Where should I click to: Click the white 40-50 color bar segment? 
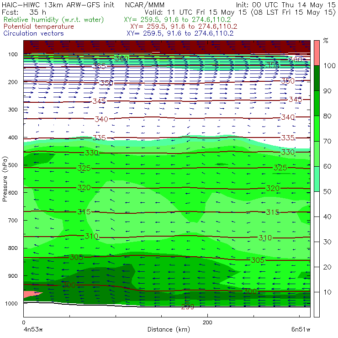pyautogui.click(x=317, y=204)
